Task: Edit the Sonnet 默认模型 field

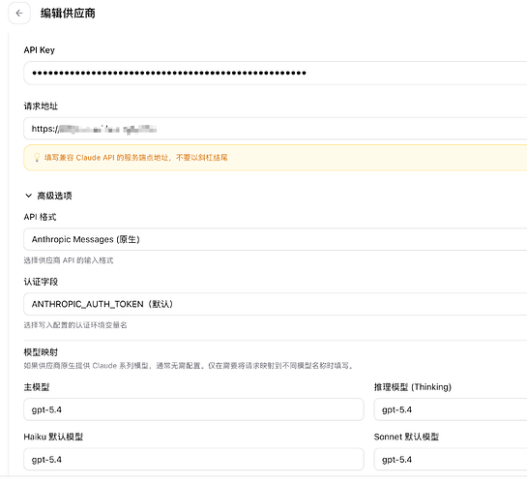Action: (x=451, y=460)
